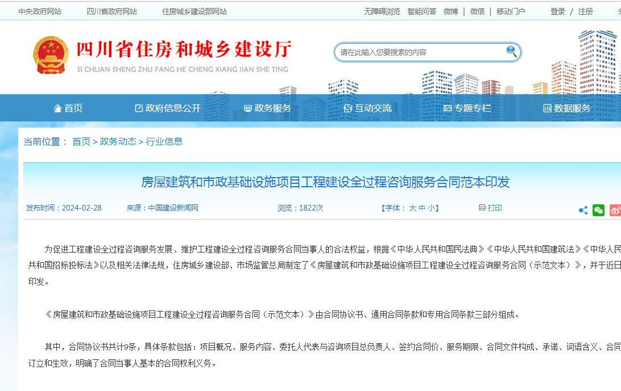Click the printer icon beside 打印

tap(482, 208)
